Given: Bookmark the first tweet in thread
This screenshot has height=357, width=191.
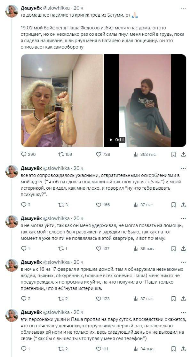Looking at the screenshot, I should click(173, 154).
